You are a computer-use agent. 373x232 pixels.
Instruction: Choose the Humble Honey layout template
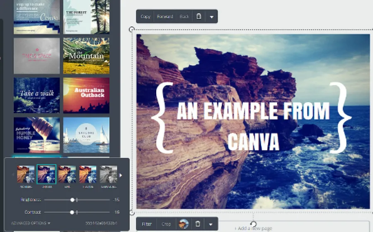[36, 135]
